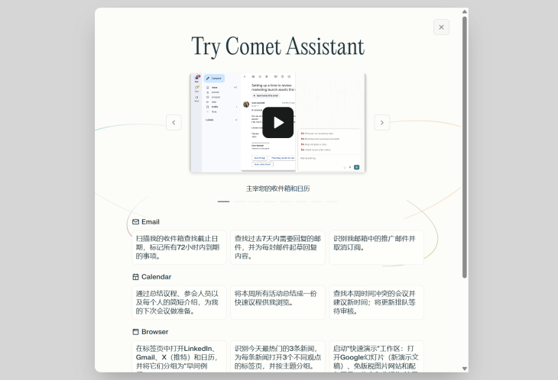Go to the previous carousel slide
The height and width of the screenshot is (380, 558).
tap(174, 123)
